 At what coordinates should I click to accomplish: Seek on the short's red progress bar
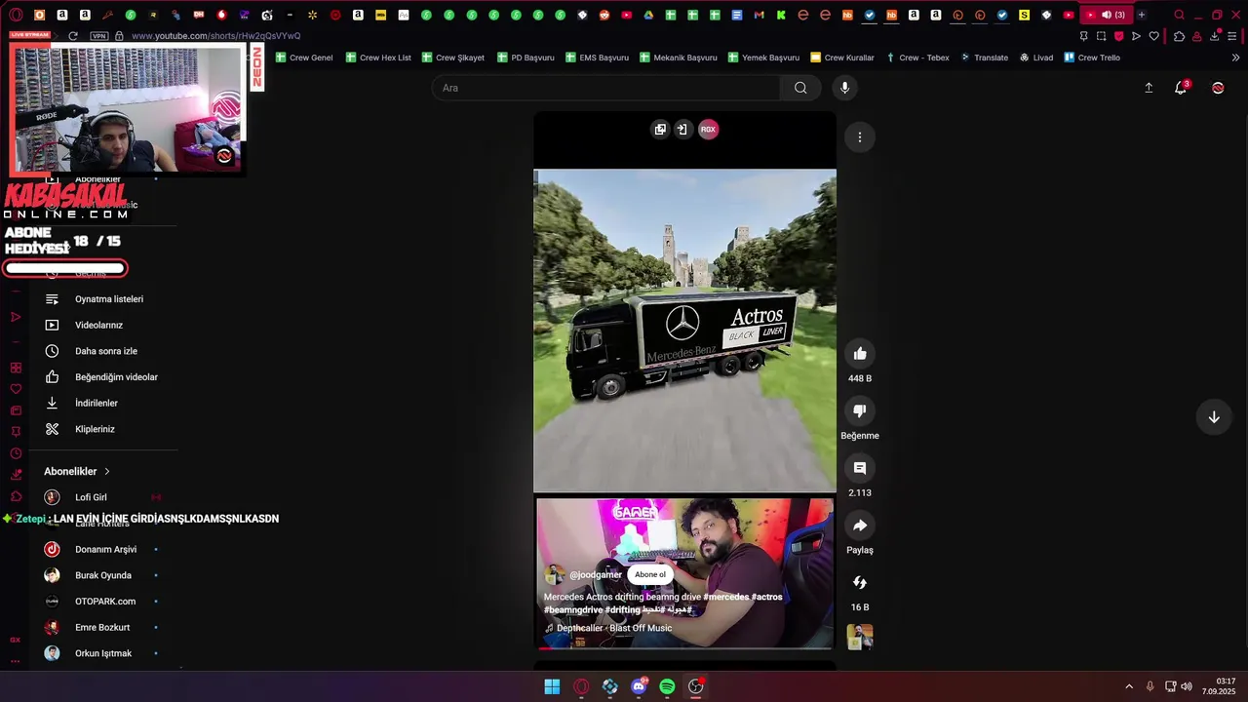coord(684,647)
